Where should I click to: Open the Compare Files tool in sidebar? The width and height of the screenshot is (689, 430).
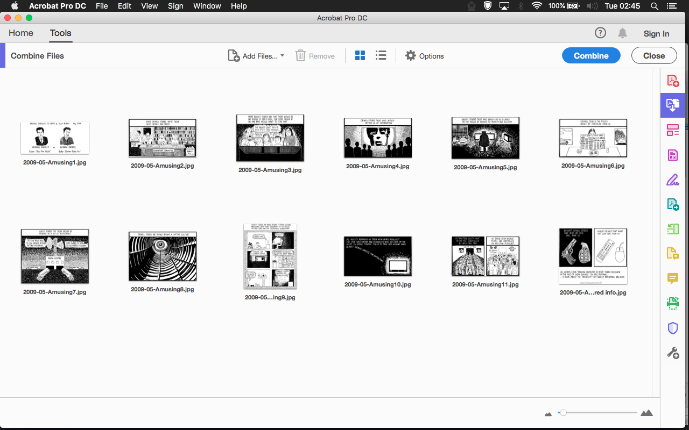[x=673, y=229]
